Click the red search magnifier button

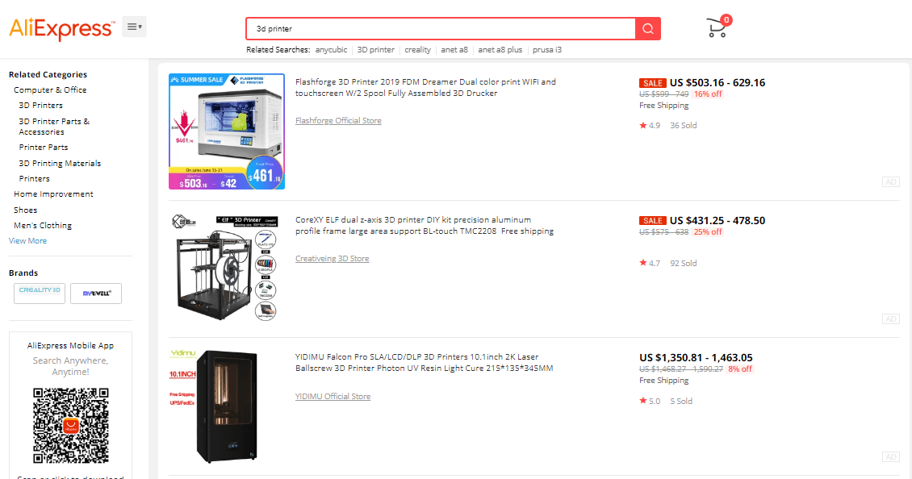pyautogui.click(x=648, y=28)
